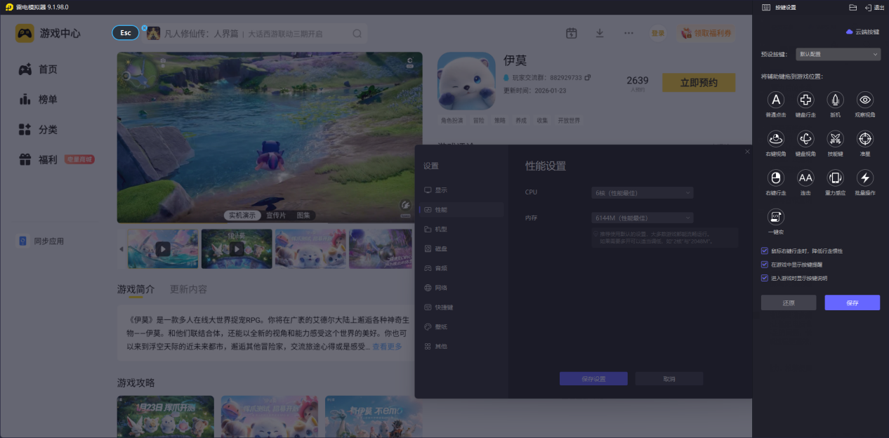Click the 角色扮演 genre tag
The height and width of the screenshot is (438, 889).
(452, 120)
